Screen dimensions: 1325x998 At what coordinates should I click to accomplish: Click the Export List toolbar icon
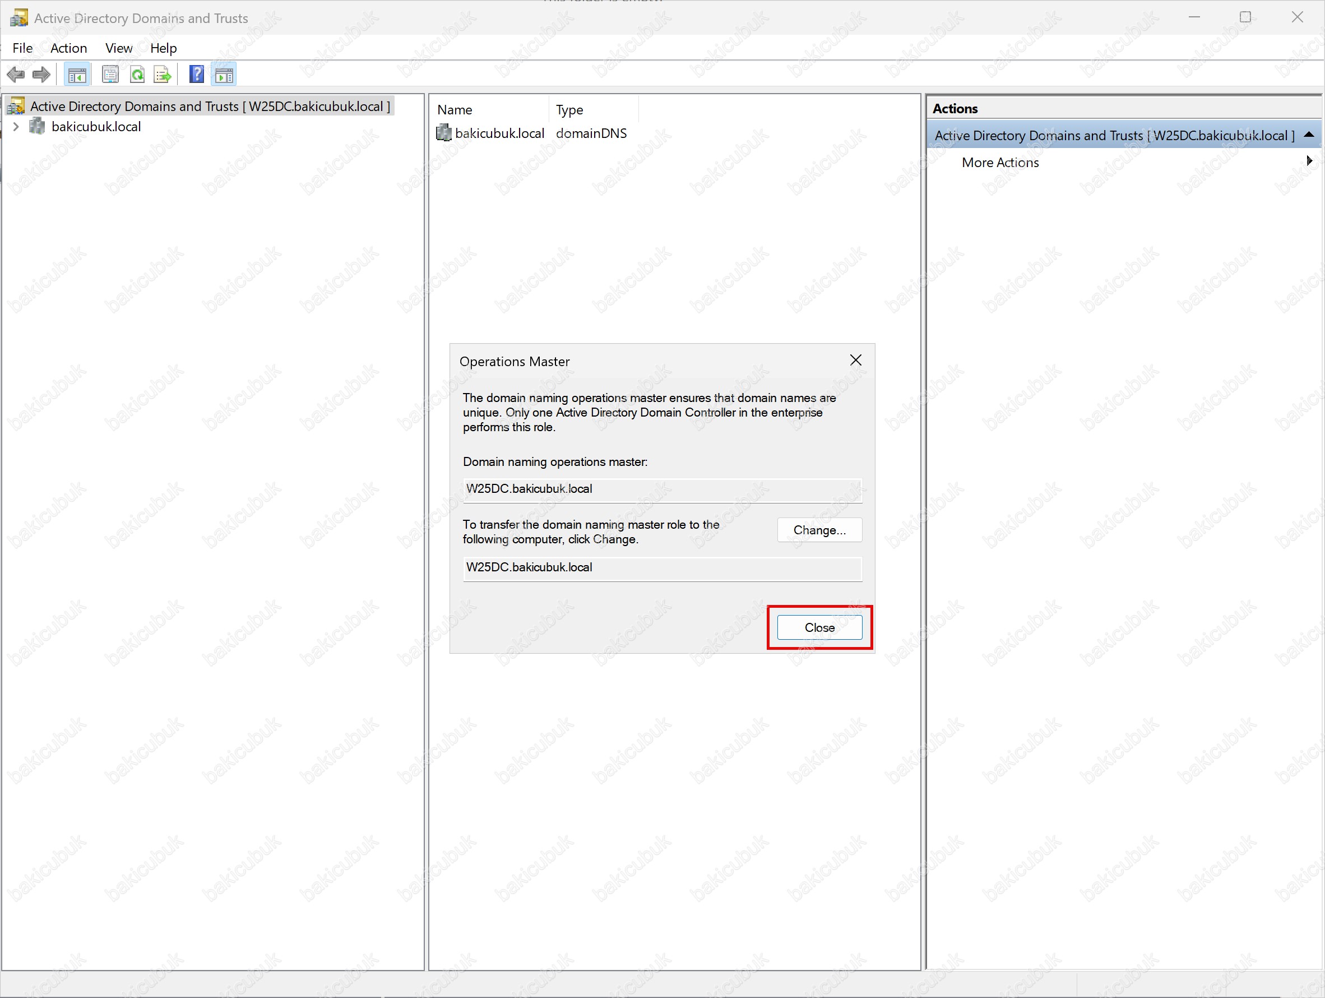click(163, 75)
